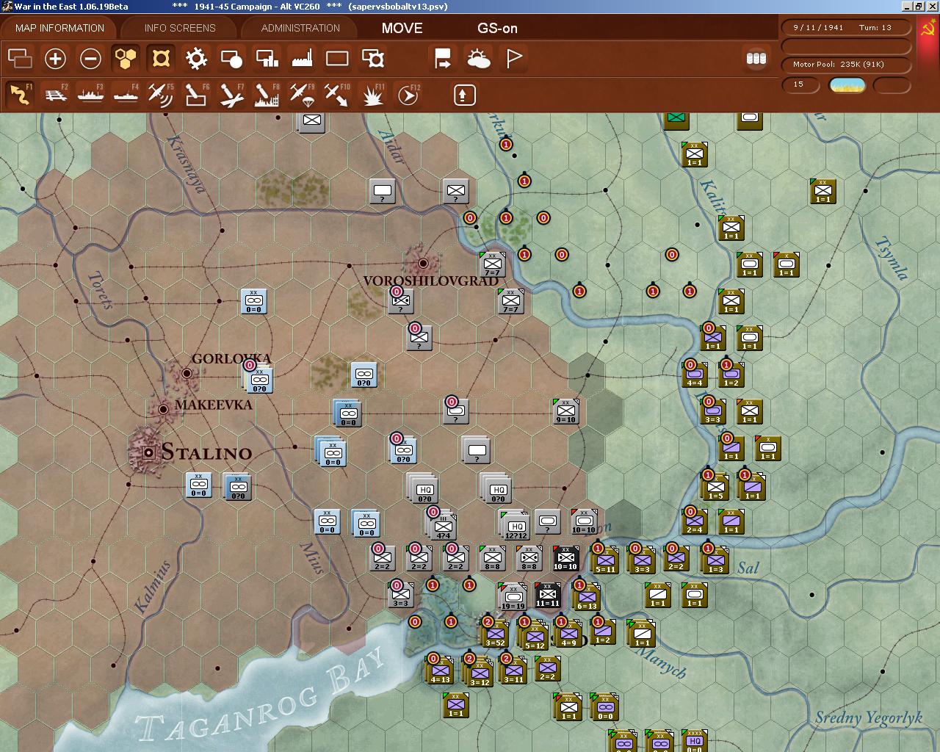Toggle the hex grid display icon
This screenshot has height=752, width=940.
[126, 58]
